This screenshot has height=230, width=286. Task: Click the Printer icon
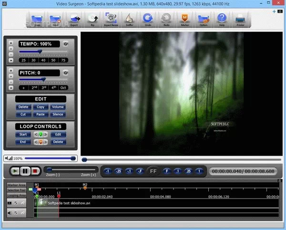coord(240,19)
